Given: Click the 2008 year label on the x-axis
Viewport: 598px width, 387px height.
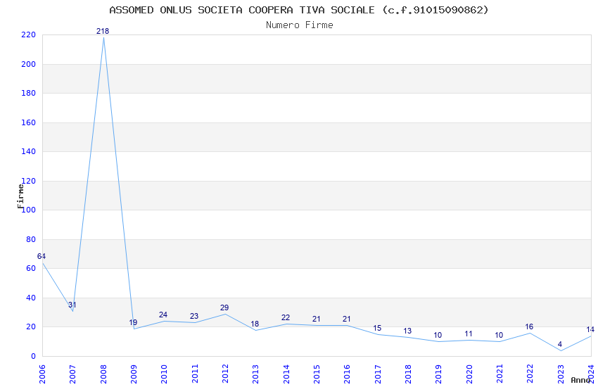Looking at the screenshot, I should [x=103, y=374].
